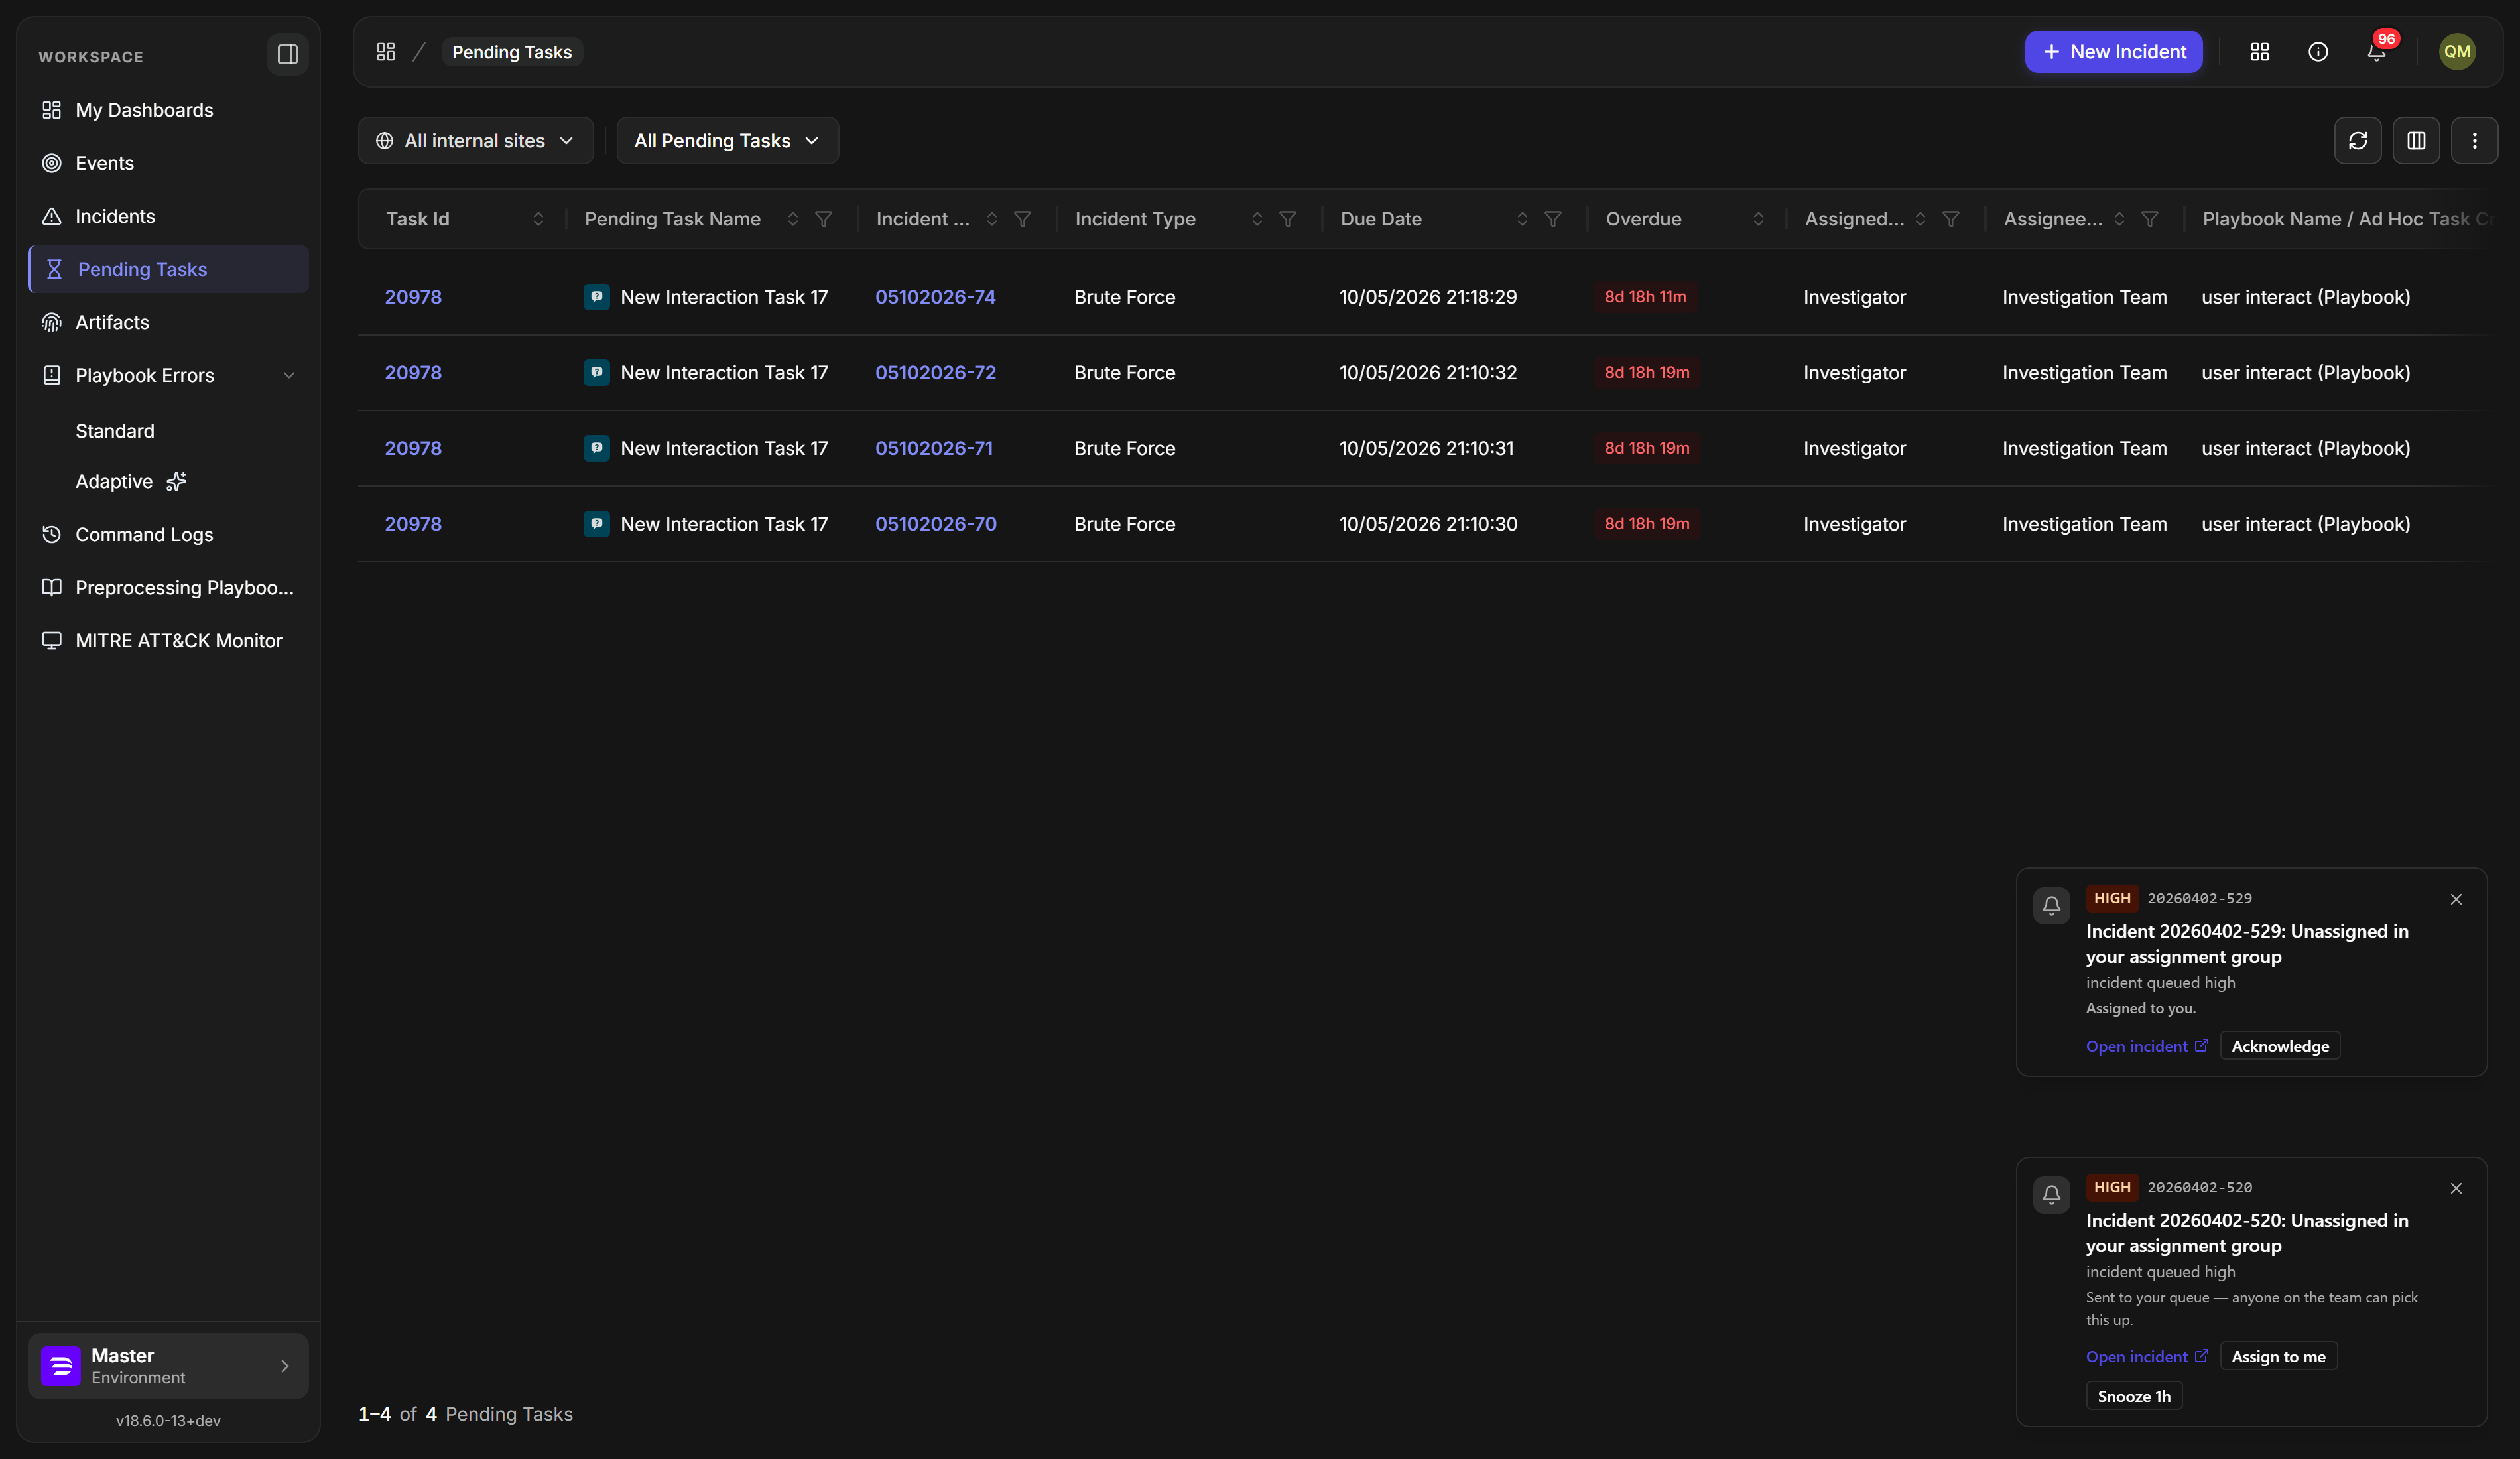2520x1459 pixels.
Task: Open the All internal sites dropdown
Action: 476,141
